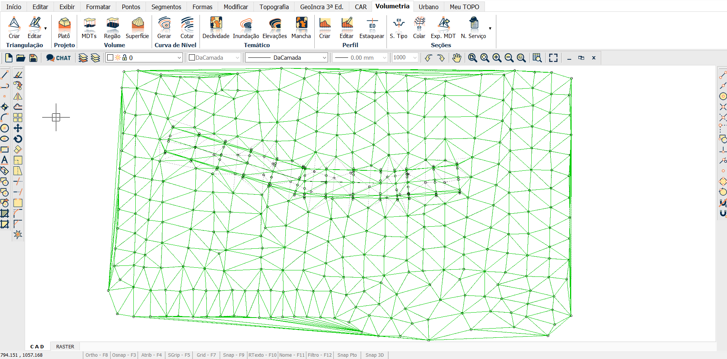Open the DaCamada linetype dropdown
727x359 pixels.
[324, 58]
